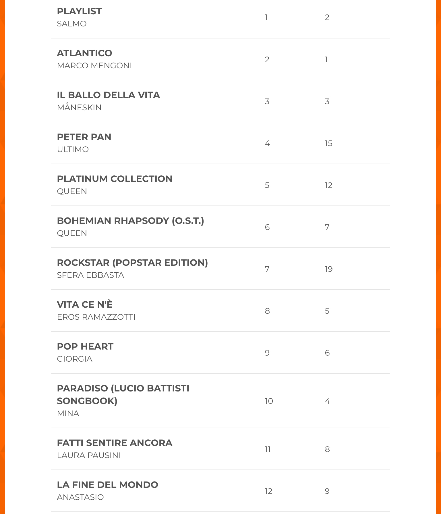Viewport: 441px width, 514px height.
Task: Select BOHEMIAN RHAPSODY (O.S.T.) title
Action: pos(130,221)
